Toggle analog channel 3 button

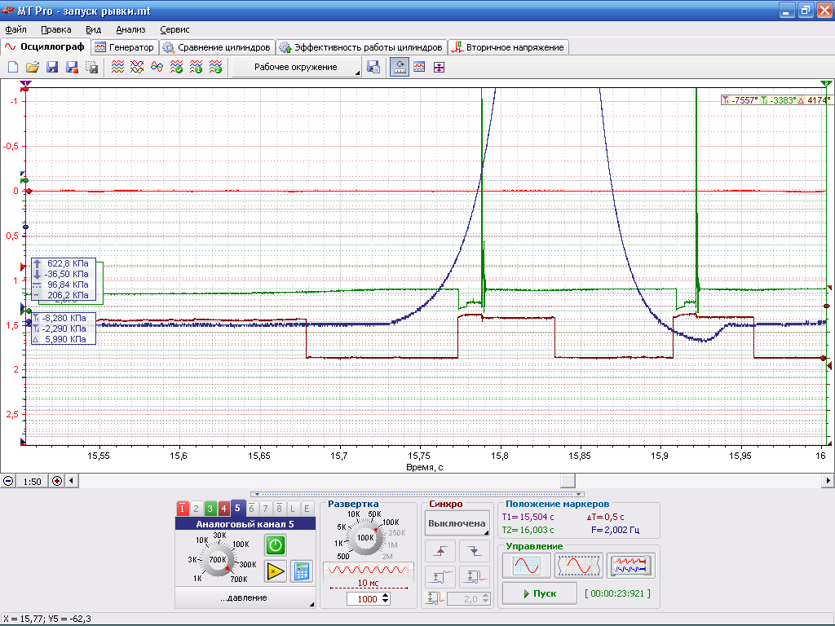210,509
